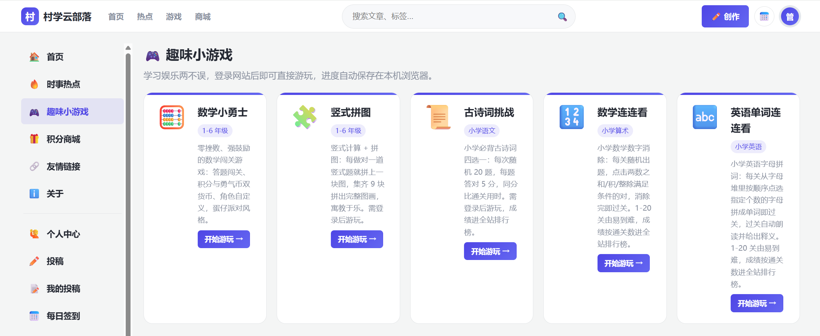
Task: Open 游戏 in the top navigation
Action: [x=174, y=17]
